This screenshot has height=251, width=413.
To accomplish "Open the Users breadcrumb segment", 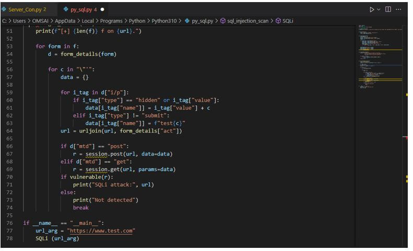I will [x=19, y=21].
